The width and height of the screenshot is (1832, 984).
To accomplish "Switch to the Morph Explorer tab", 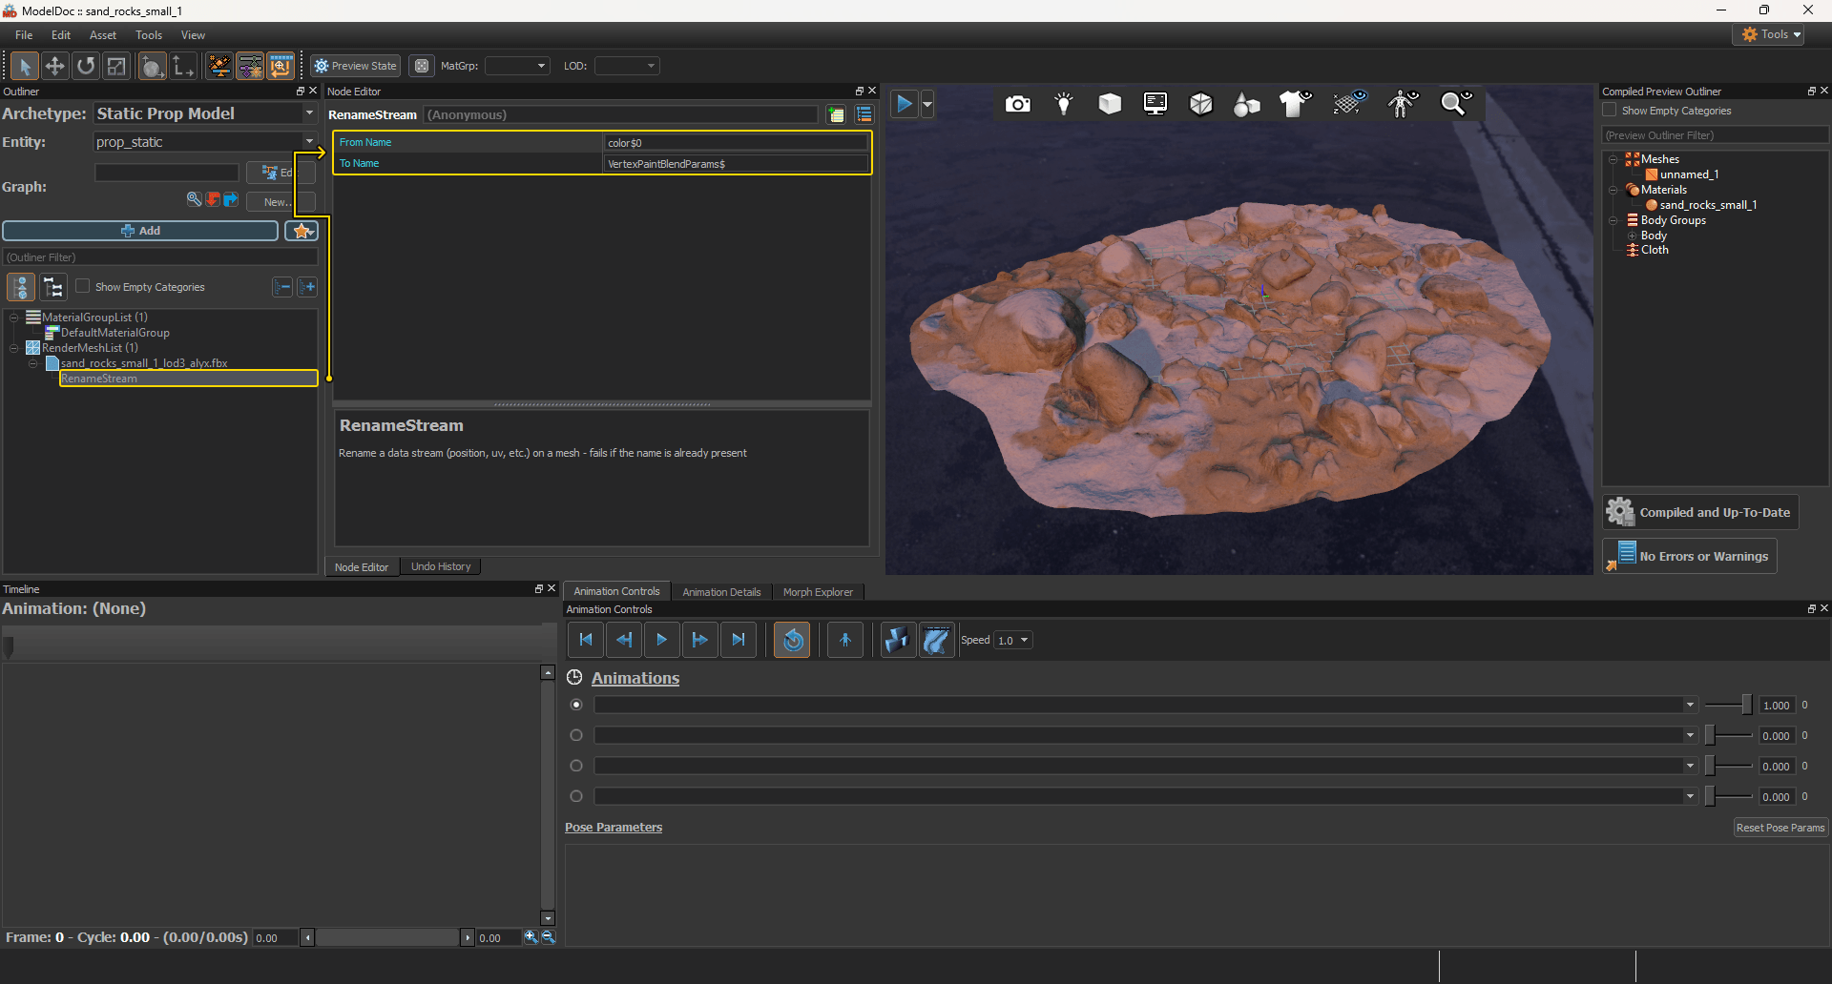I will tap(818, 592).
